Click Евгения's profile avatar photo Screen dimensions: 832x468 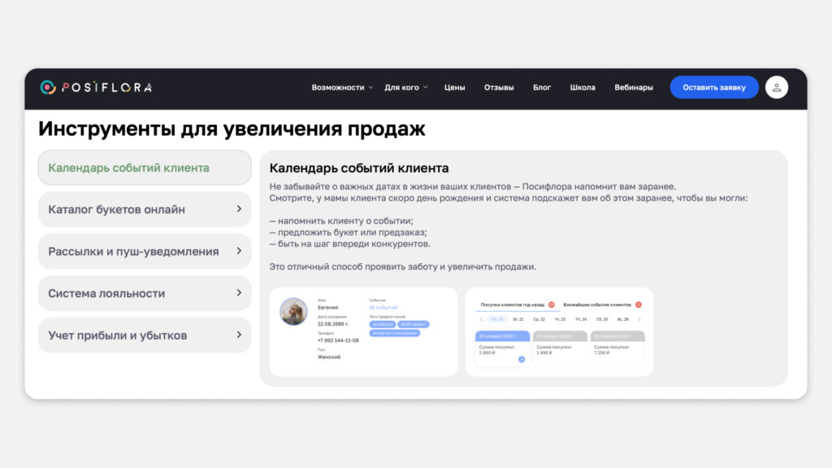click(293, 311)
